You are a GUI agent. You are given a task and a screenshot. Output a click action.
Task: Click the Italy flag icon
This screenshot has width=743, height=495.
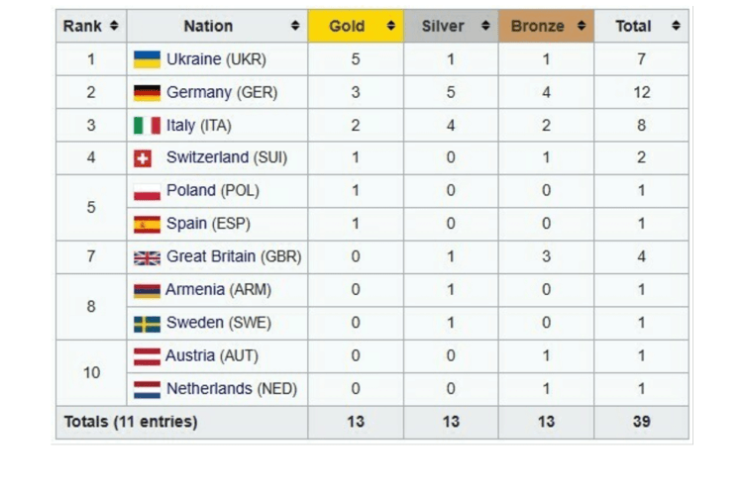[x=147, y=126]
